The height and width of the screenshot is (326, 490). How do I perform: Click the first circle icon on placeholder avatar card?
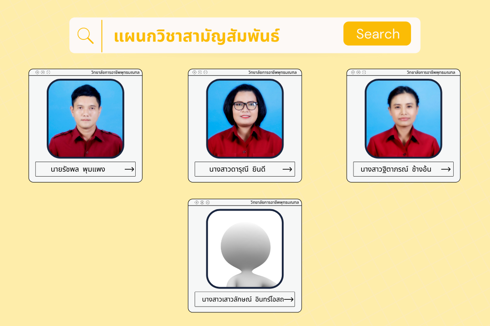click(196, 202)
